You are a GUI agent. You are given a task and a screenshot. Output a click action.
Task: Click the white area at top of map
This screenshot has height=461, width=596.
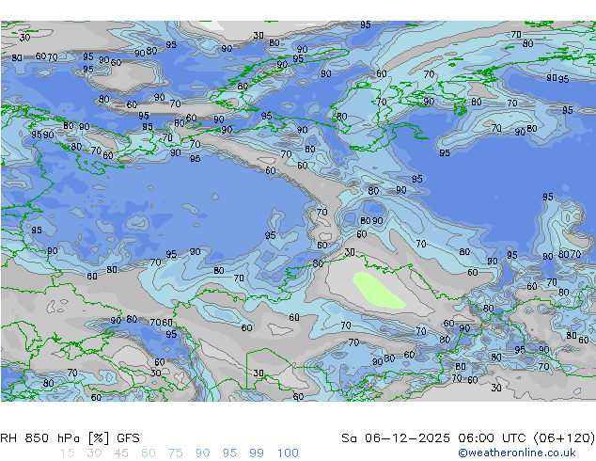coord(212,25)
